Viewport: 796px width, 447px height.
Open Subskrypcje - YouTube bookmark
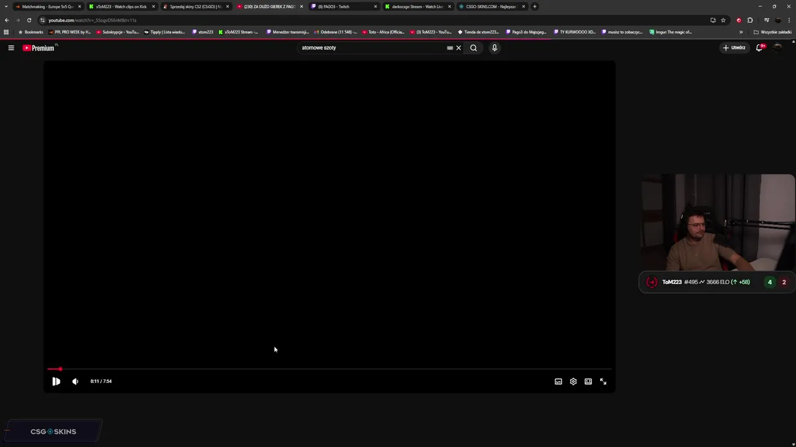click(x=118, y=32)
